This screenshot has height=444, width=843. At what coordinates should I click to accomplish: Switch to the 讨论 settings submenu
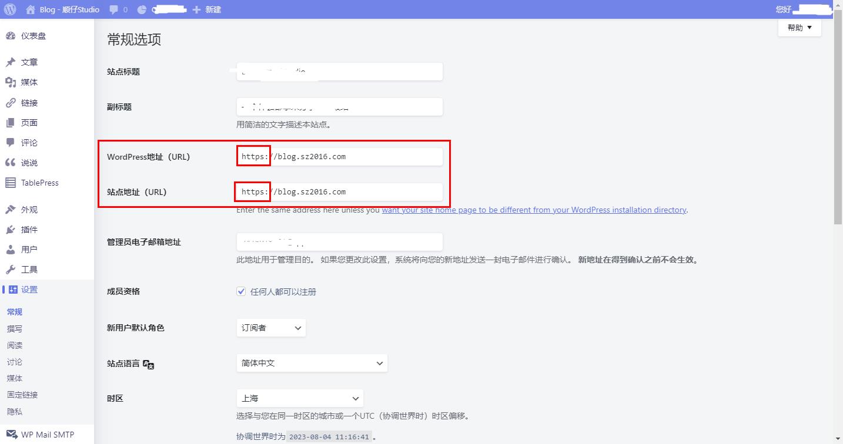click(x=15, y=362)
